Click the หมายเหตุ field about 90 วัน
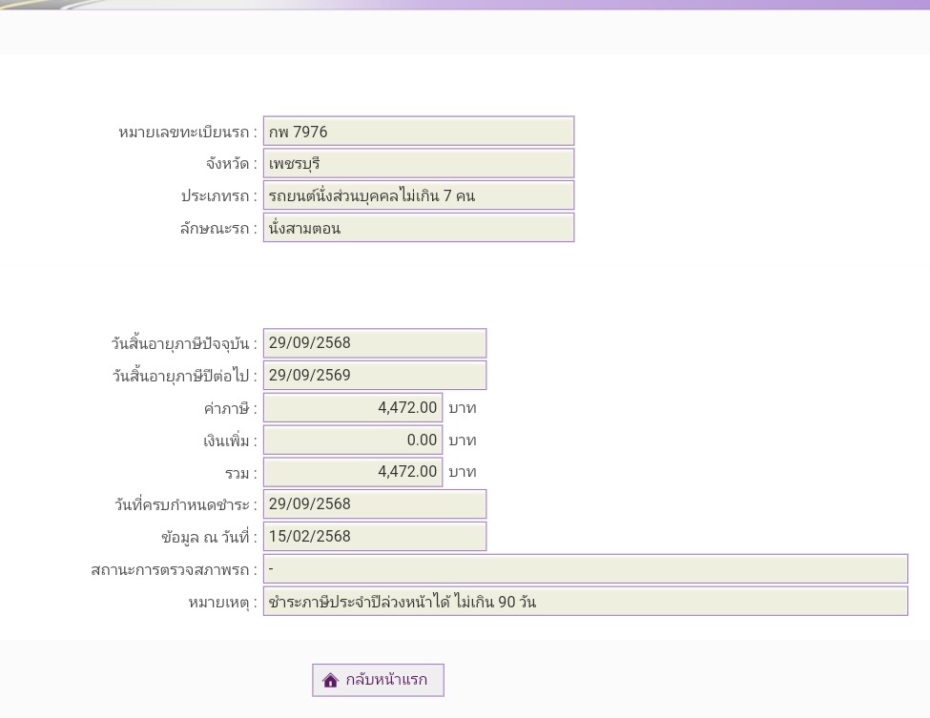Screen dimensions: 930x718 click(586, 602)
